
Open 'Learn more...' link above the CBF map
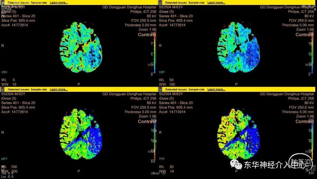pyautogui.click(x=216, y=3)
